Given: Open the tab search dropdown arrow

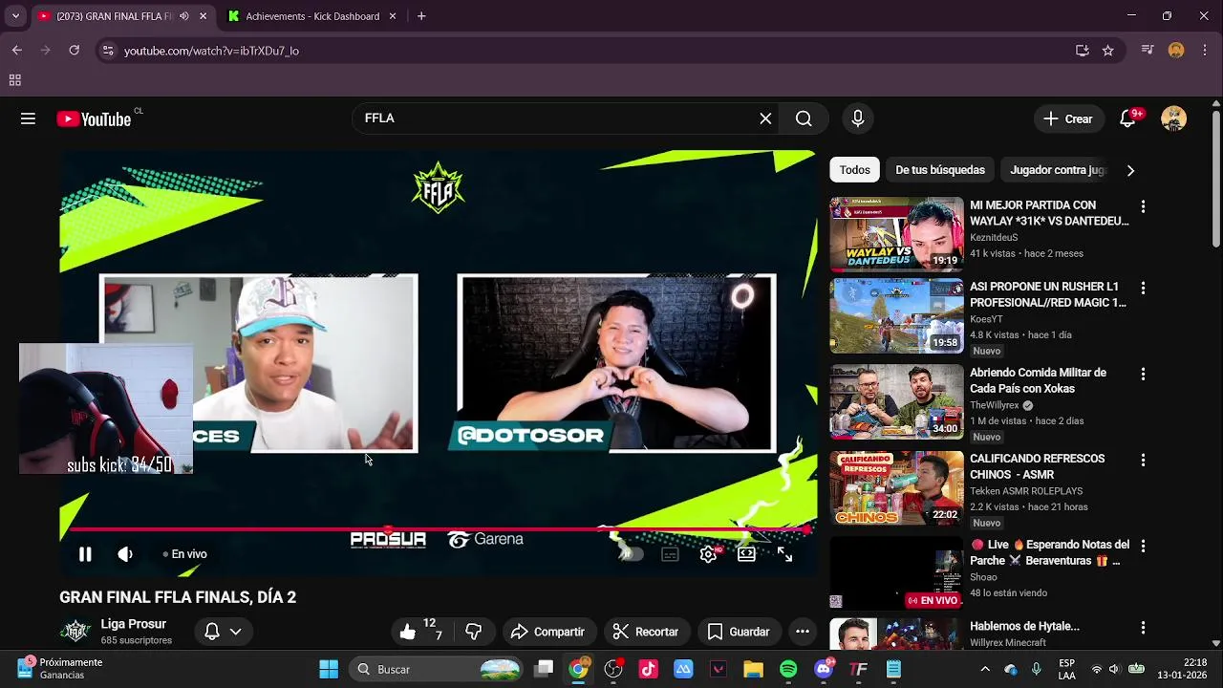Looking at the screenshot, I should pyautogui.click(x=15, y=16).
